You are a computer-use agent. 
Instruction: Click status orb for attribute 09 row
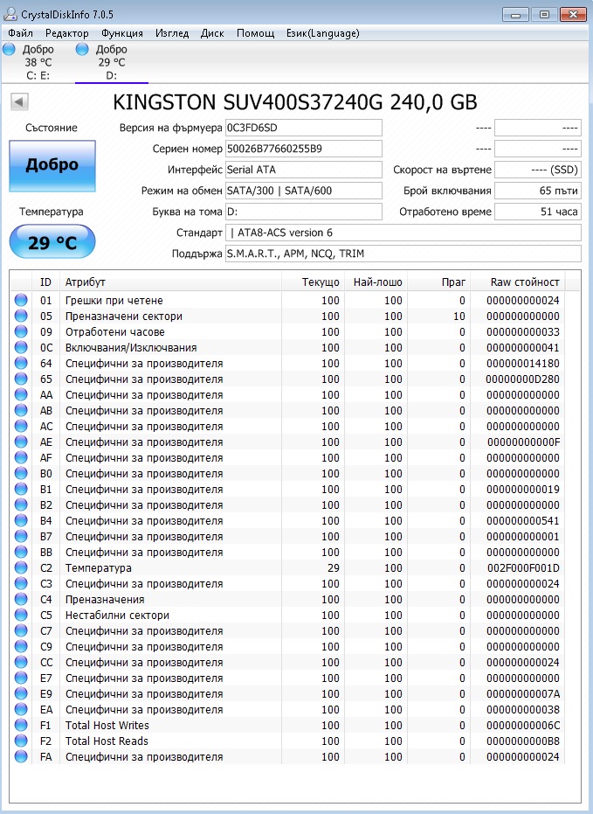pyautogui.click(x=21, y=331)
